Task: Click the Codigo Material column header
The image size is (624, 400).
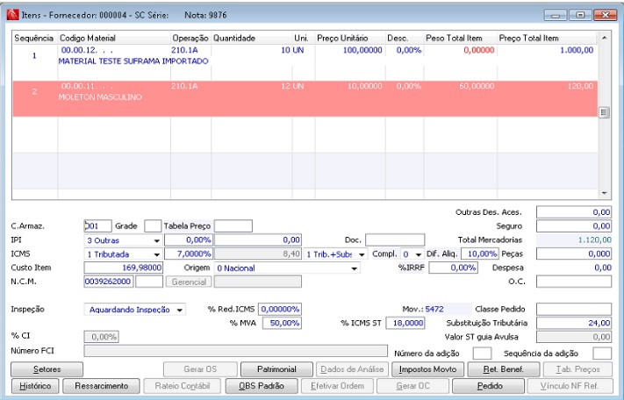Action: click(114, 39)
